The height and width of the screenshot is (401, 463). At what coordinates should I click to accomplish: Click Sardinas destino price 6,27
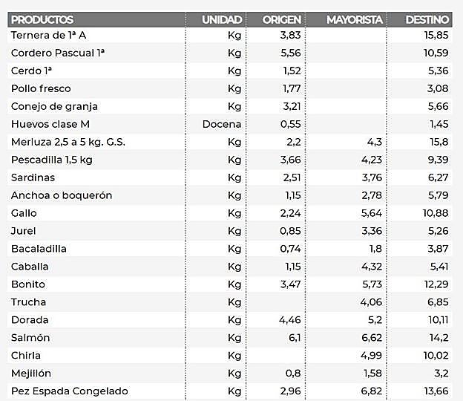coord(438,177)
